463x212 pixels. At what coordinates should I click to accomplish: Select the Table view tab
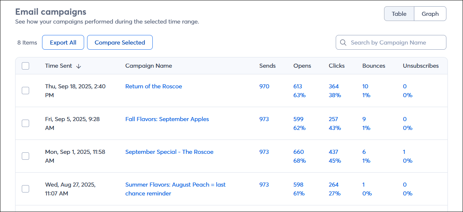point(399,14)
